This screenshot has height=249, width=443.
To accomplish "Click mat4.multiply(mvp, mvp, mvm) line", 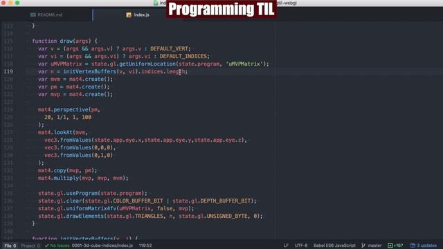I will pyautogui.click(x=83, y=178).
